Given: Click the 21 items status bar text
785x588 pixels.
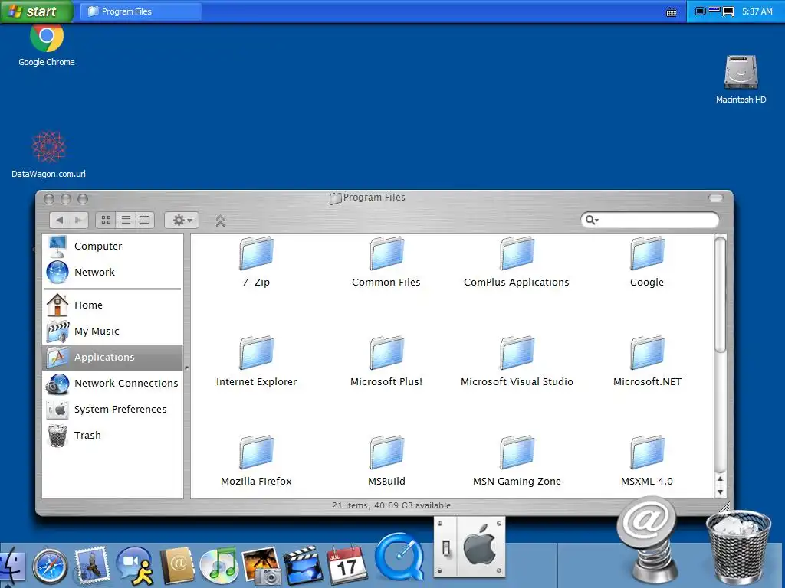Looking at the screenshot, I should pyautogui.click(x=391, y=505).
